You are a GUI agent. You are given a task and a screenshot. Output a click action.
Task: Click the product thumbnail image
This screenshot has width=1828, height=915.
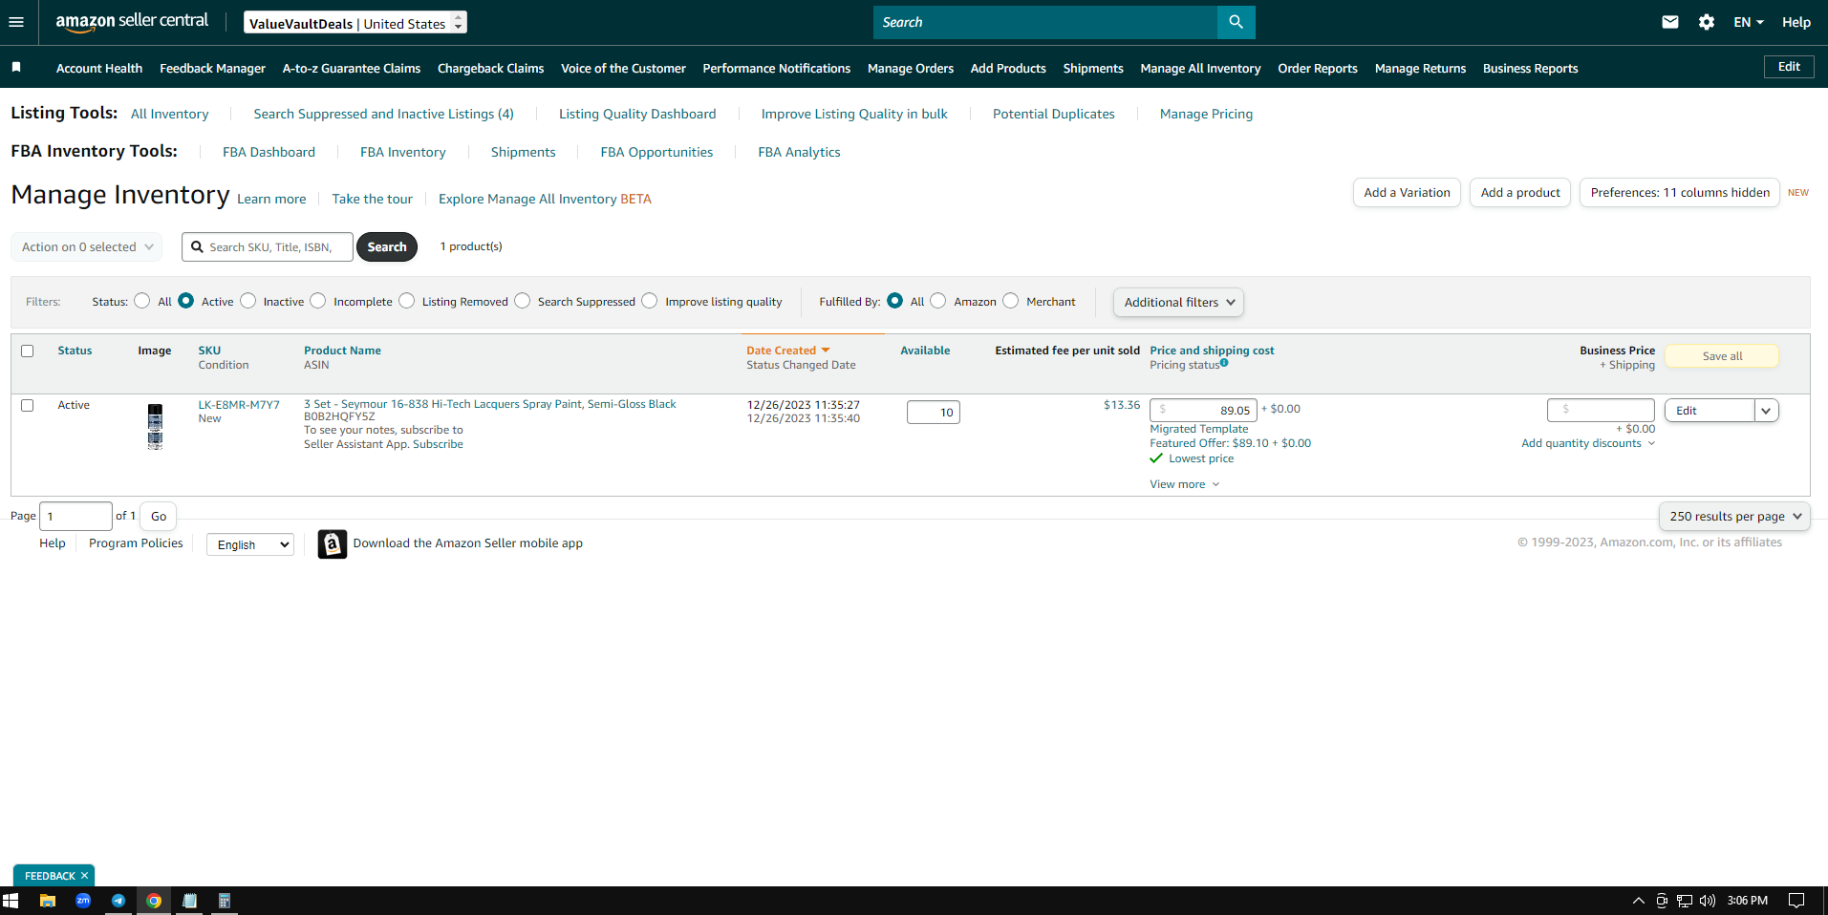tap(155, 426)
